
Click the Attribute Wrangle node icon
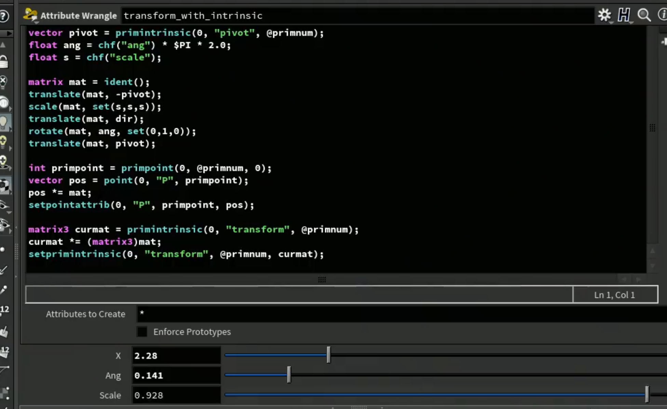click(30, 15)
